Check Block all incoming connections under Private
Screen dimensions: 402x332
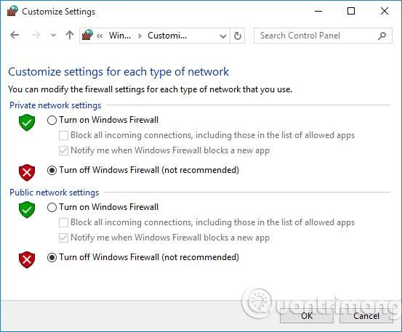tap(63, 135)
